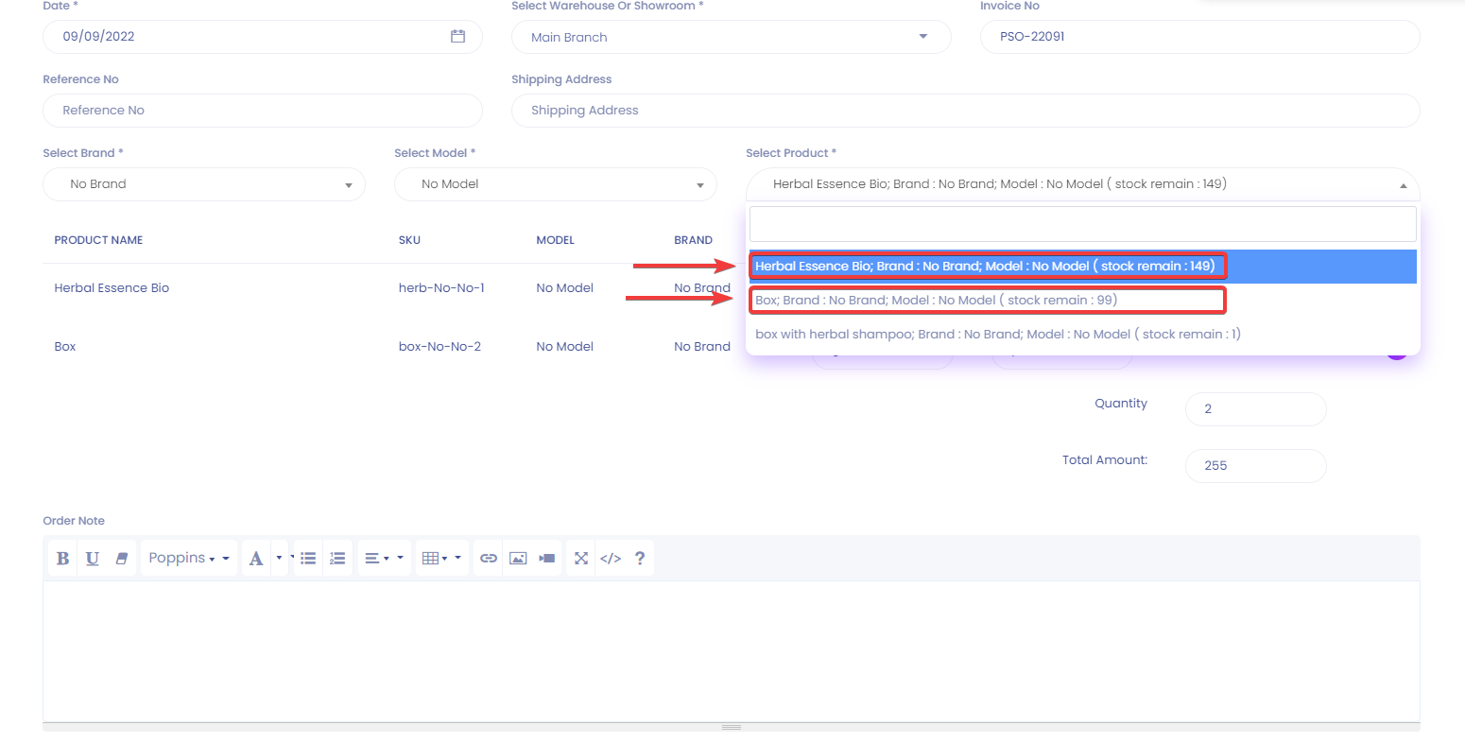Viewport: 1465px width, 743px height.
Task: Toggle bold in the Order Note editor
Action: coord(63,558)
